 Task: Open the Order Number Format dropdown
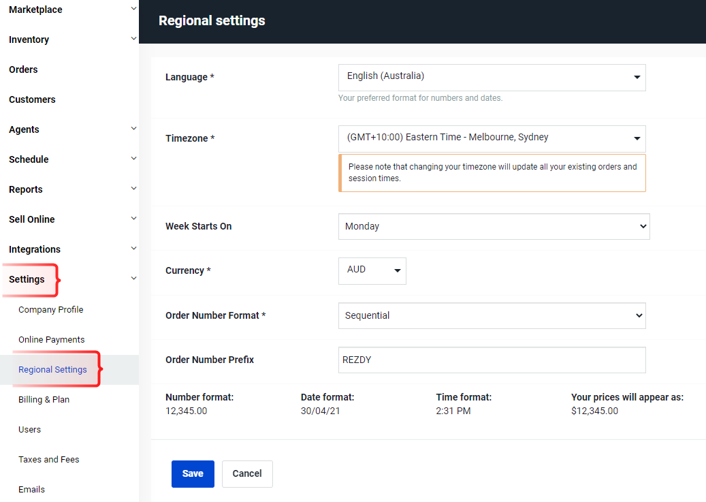[x=492, y=315]
